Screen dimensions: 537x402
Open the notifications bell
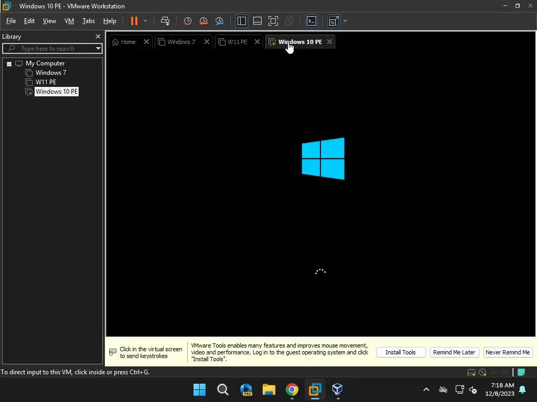point(523,389)
